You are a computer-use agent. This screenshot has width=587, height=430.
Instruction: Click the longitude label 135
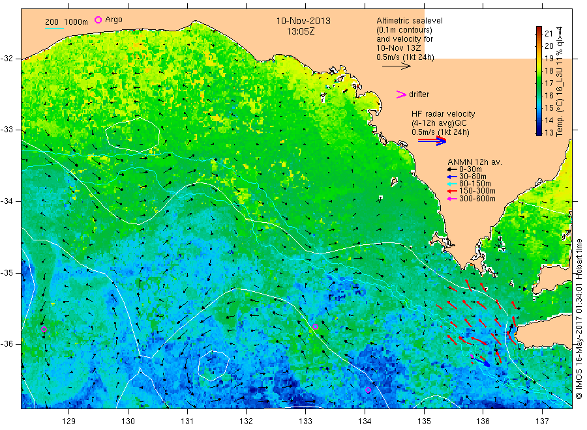pyautogui.click(x=424, y=422)
